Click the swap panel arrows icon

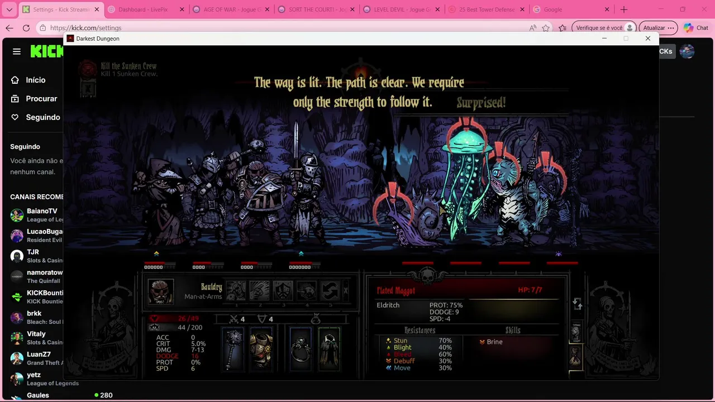(577, 304)
